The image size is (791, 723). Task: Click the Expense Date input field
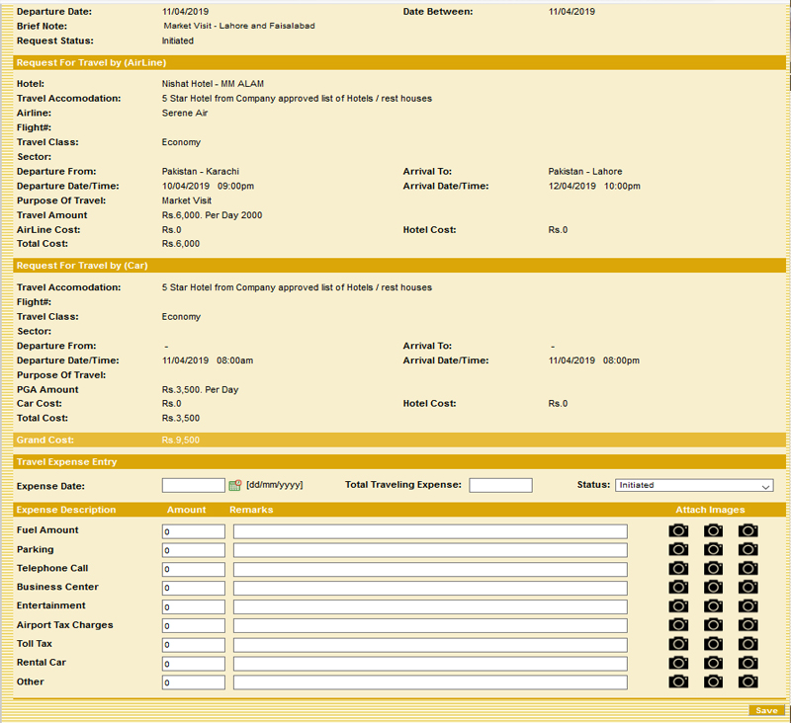click(x=193, y=485)
